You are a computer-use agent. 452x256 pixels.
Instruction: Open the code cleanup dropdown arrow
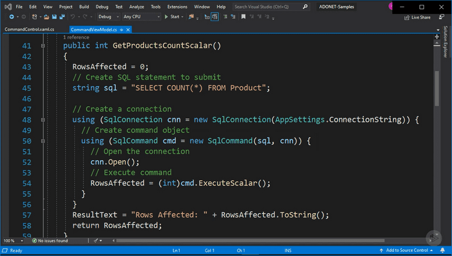pos(101,241)
